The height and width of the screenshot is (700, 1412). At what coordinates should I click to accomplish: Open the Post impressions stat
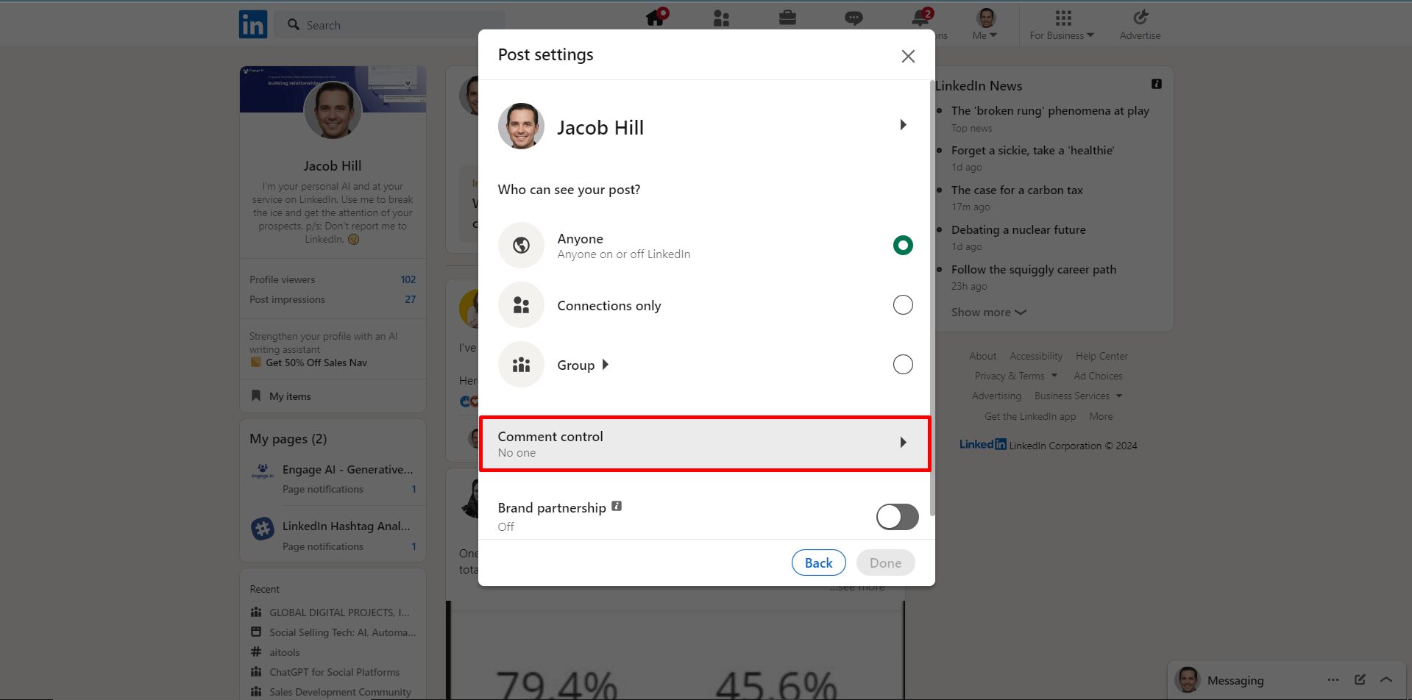pos(333,299)
